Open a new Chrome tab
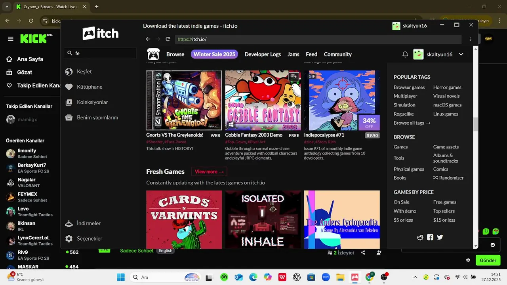Screen dimensions: 507x285 click(97, 7)
